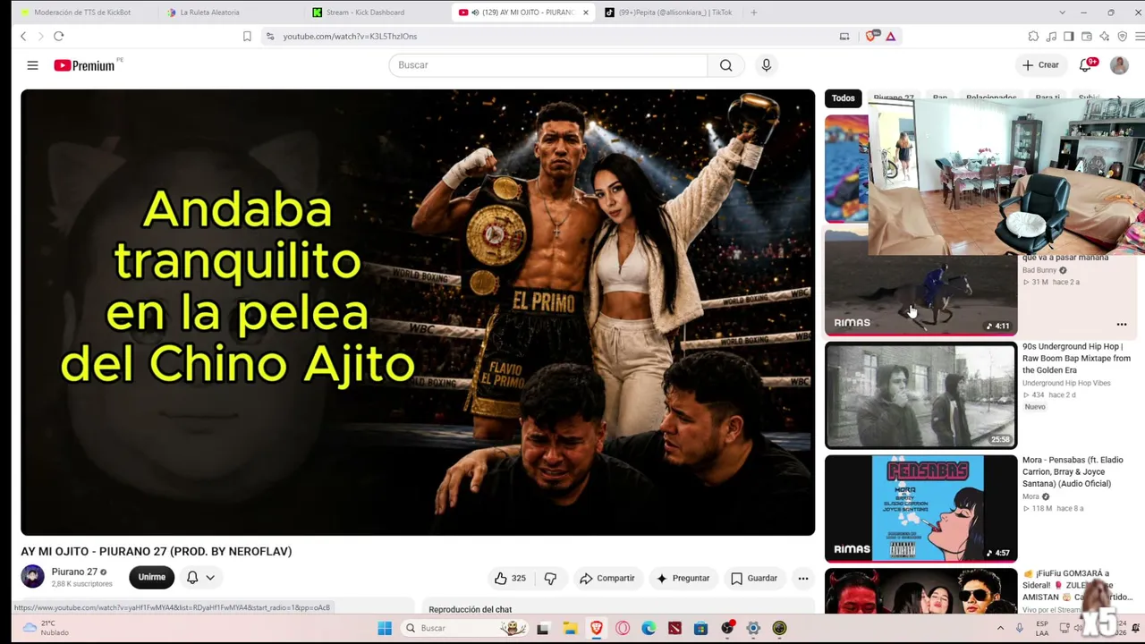Open the Leo AI sparkle icon

[x=1105, y=36]
